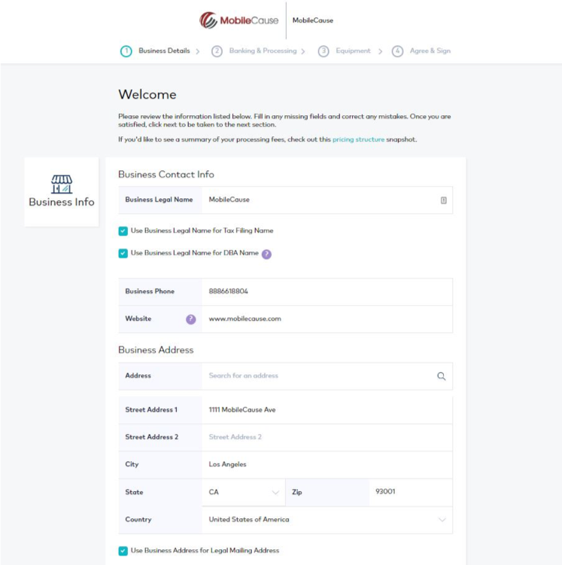562x565 pixels.
Task: Go to Agree & Sign step
Action: [x=430, y=50]
